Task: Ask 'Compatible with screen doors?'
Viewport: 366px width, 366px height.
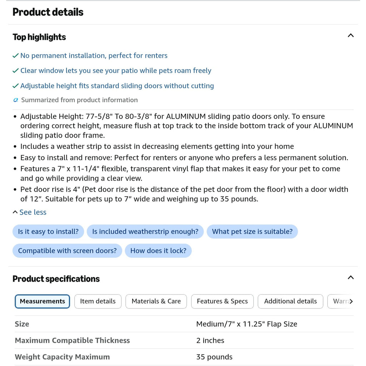Action: pos(67,251)
